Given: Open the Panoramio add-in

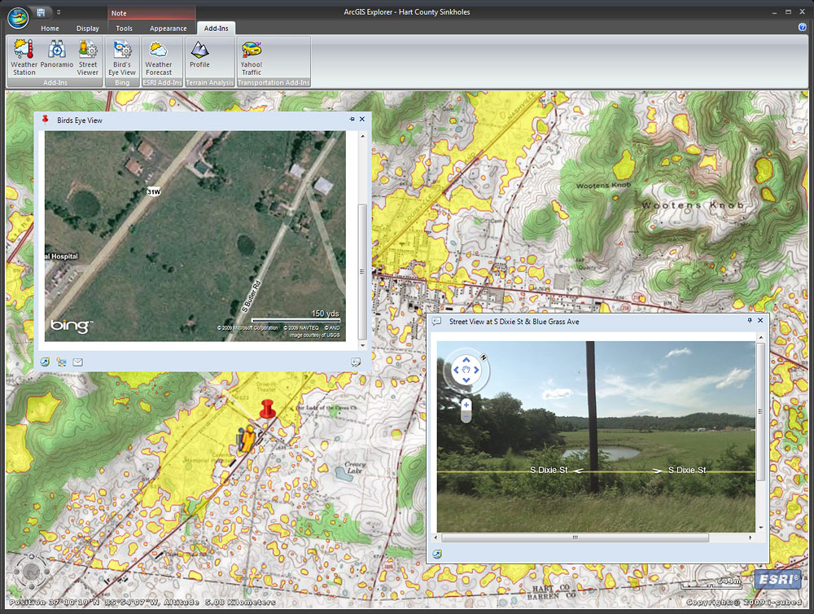Looking at the screenshot, I should (x=57, y=54).
